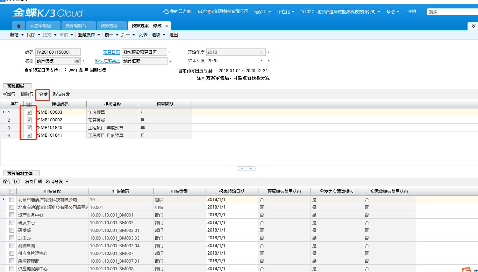Click the 保存日期 button

pos(11,182)
